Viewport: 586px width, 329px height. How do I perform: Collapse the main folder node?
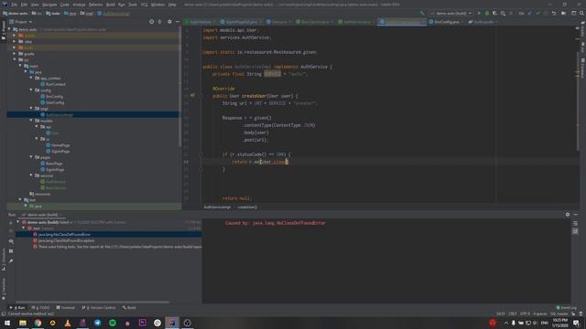coord(20,66)
